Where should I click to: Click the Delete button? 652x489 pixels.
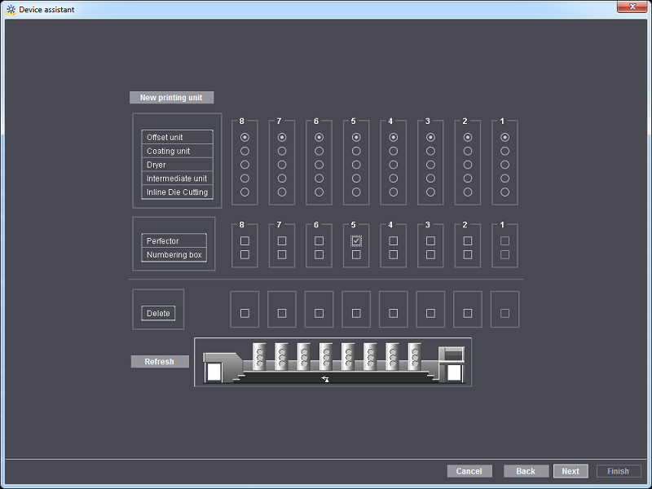[x=158, y=313]
